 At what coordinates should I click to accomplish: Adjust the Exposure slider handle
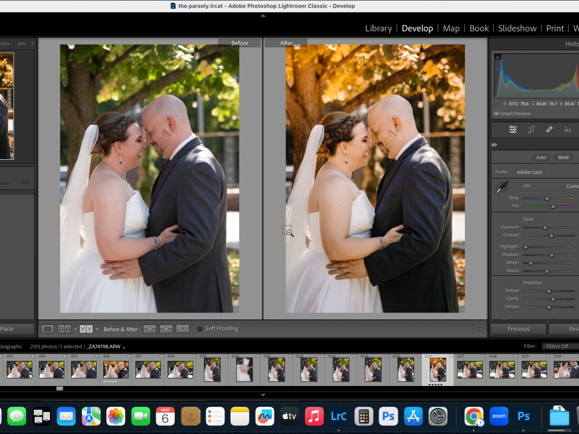(545, 227)
